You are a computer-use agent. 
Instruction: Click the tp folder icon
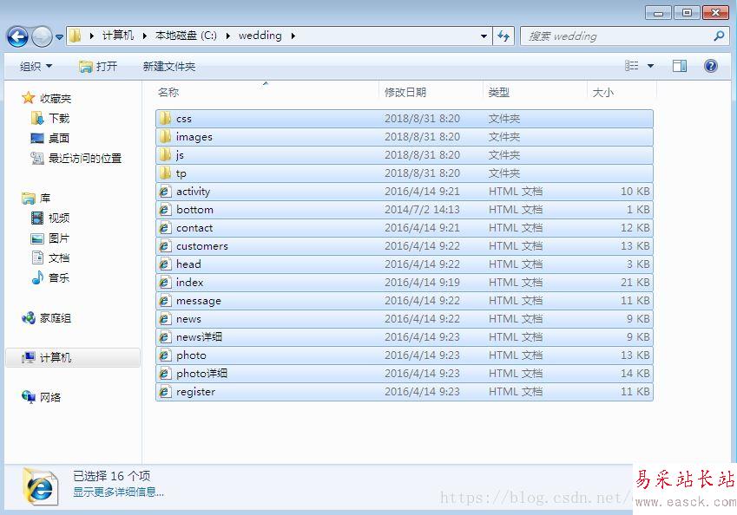(165, 173)
